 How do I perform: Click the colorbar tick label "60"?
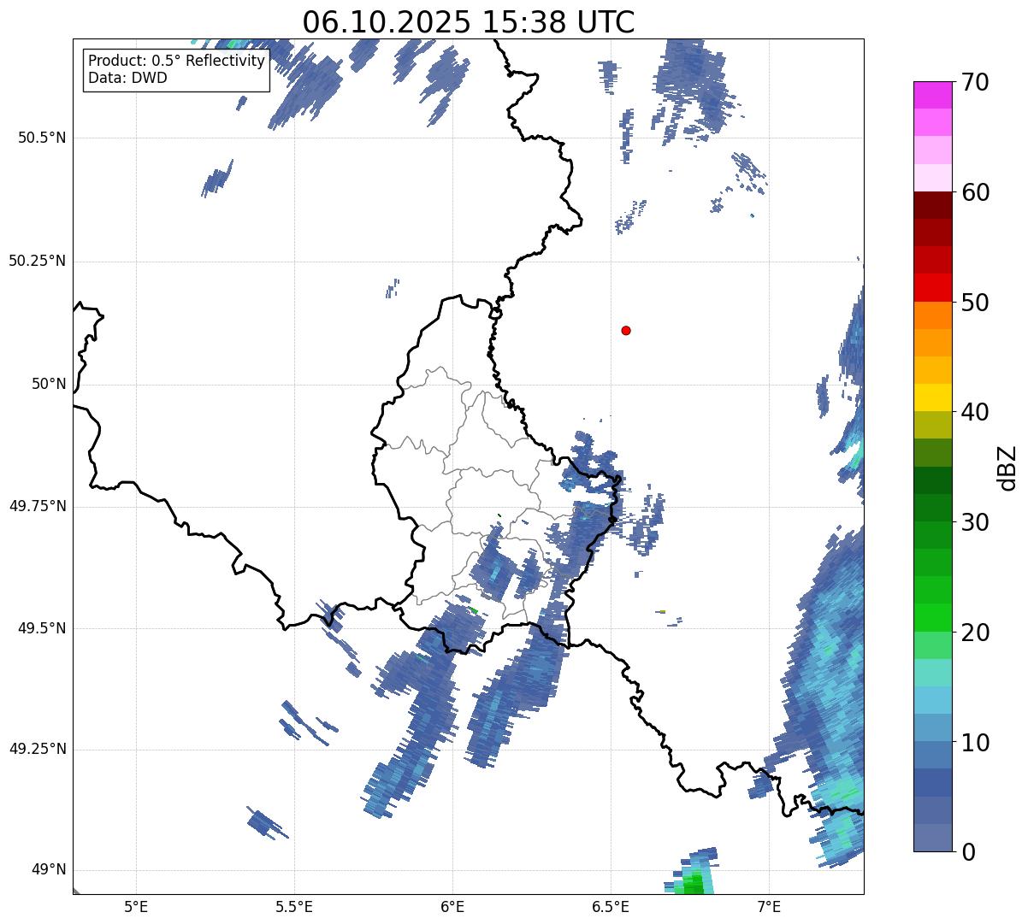click(x=975, y=192)
